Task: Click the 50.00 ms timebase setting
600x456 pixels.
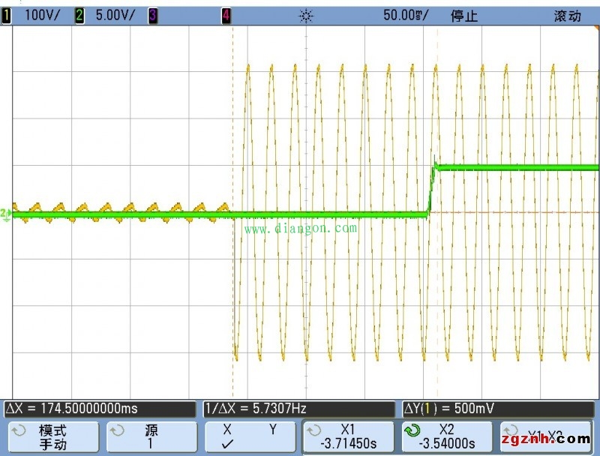Action: click(405, 16)
